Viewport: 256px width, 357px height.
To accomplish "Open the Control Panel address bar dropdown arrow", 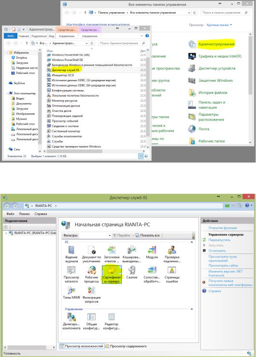I will coord(189,13).
